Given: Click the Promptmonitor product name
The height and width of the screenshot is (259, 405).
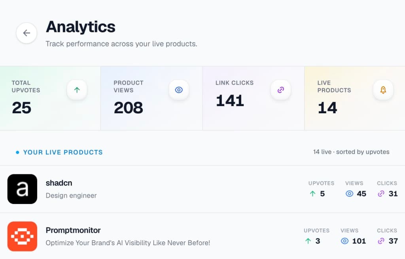Looking at the screenshot, I should pos(73,230).
